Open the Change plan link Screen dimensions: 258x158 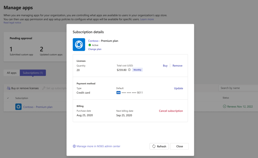95,49
